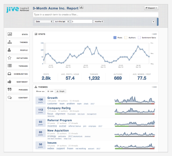This screenshot has width=172, height=156.
Task: Click the Growth sparkline chart thumbnail
Action: pyautogui.click(x=135, y=99)
